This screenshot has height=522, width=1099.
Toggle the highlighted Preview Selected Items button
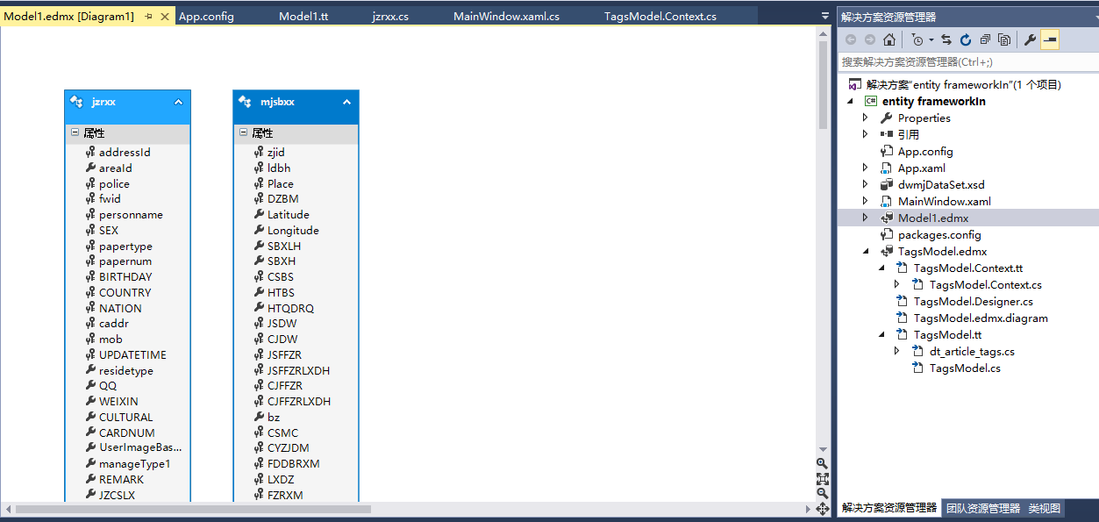coord(1050,39)
